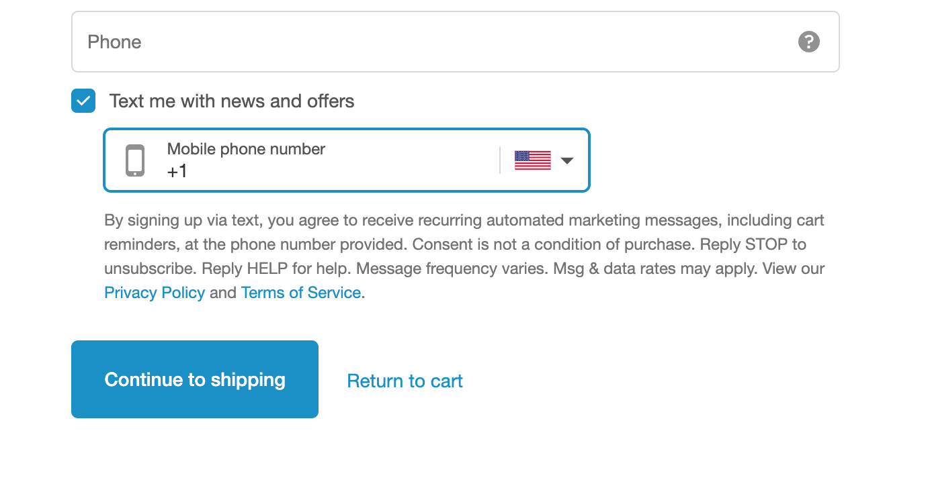926x478 pixels.
Task: Click the SMS consent disclaimer paragraph
Action: coord(464,256)
